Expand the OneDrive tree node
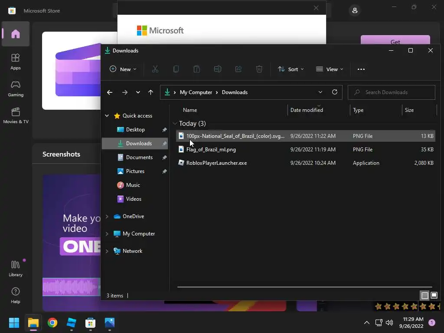 (107, 216)
